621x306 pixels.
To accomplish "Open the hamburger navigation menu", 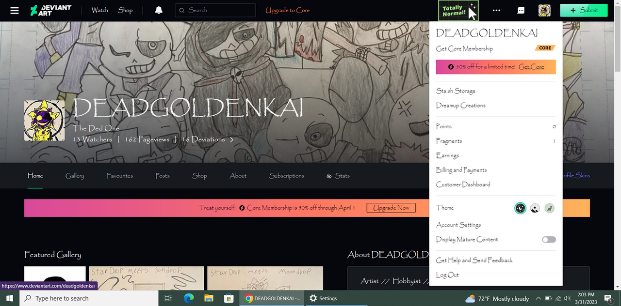I will tap(15, 10).
